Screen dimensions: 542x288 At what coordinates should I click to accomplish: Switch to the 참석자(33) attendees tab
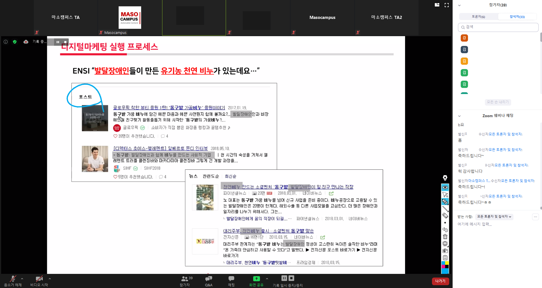point(517,17)
